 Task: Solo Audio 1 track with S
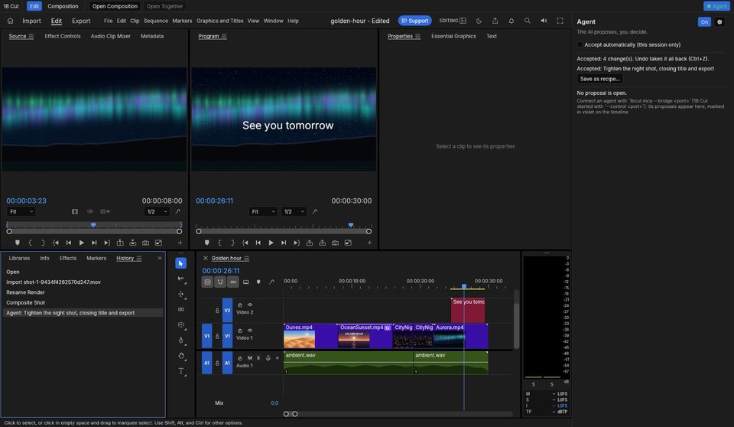point(258,357)
